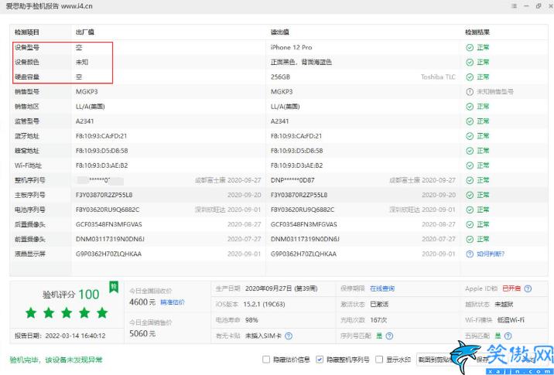The width and height of the screenshot is (554, 375).
Task: Click the 验机完毕，该设备未发现异常 status message
Action: pos(56,360)
